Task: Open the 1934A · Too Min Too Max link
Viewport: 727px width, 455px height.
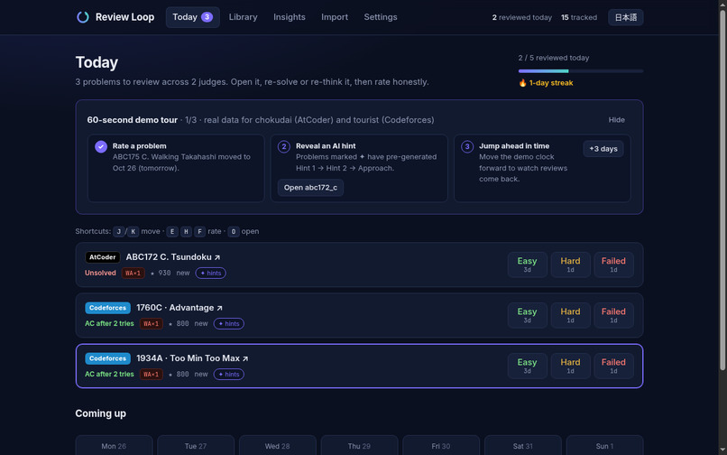Action: click(x=192, y=358)
